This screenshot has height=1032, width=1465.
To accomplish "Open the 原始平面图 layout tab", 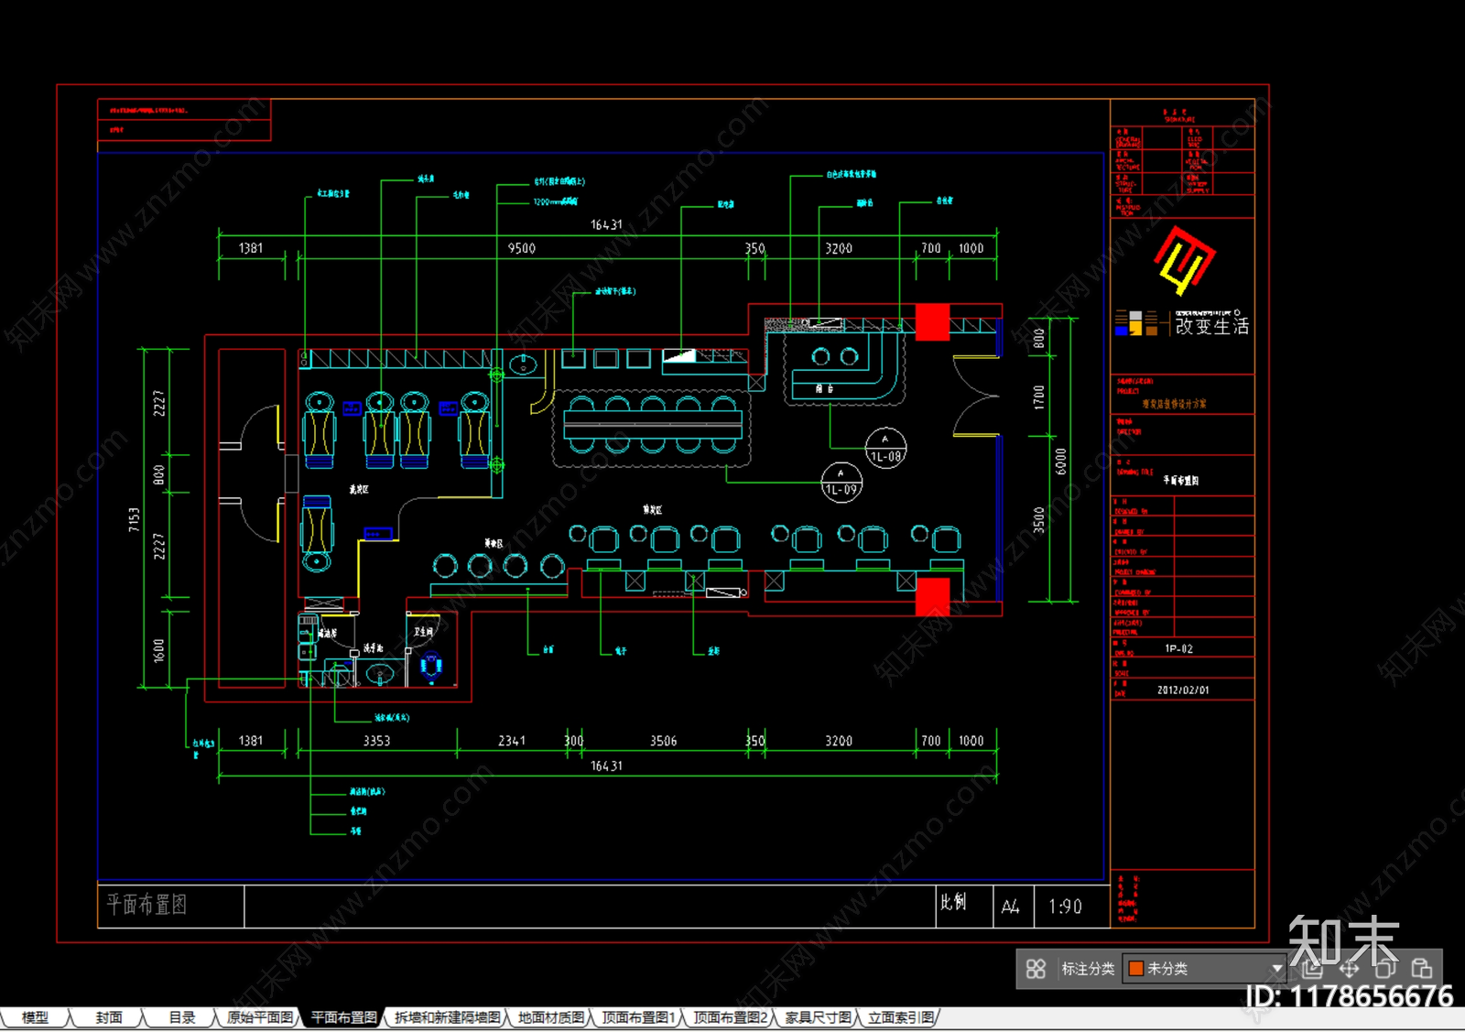I will (260, 1017).
